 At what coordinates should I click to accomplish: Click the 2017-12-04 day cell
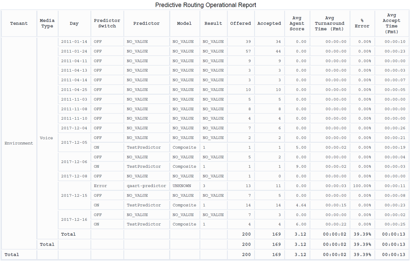click(74, 128)
